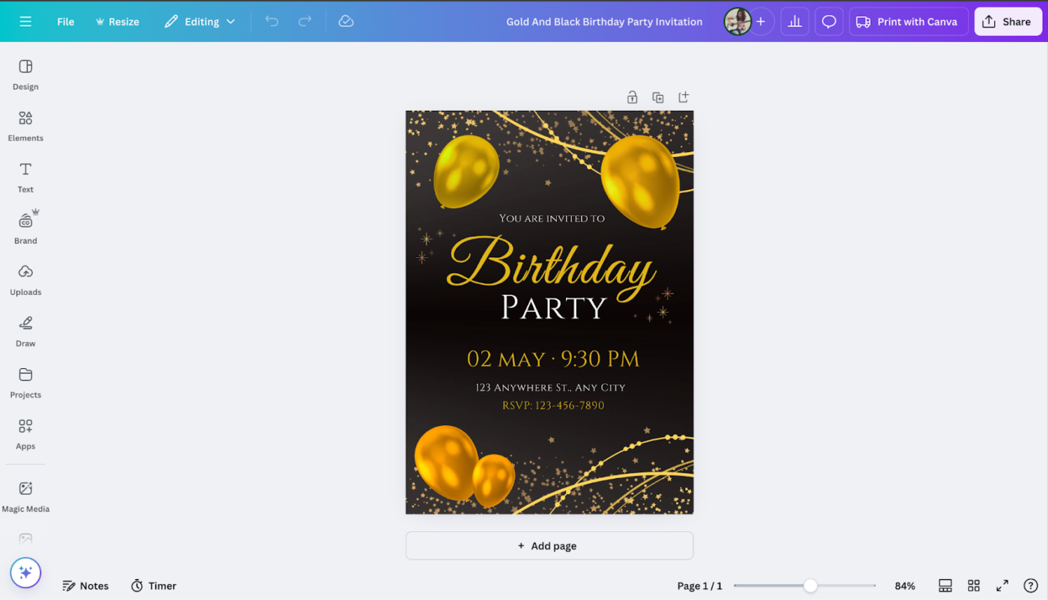Open the Magic Media app
This screenshot has height=600, width=1048.
coord(25,498)
